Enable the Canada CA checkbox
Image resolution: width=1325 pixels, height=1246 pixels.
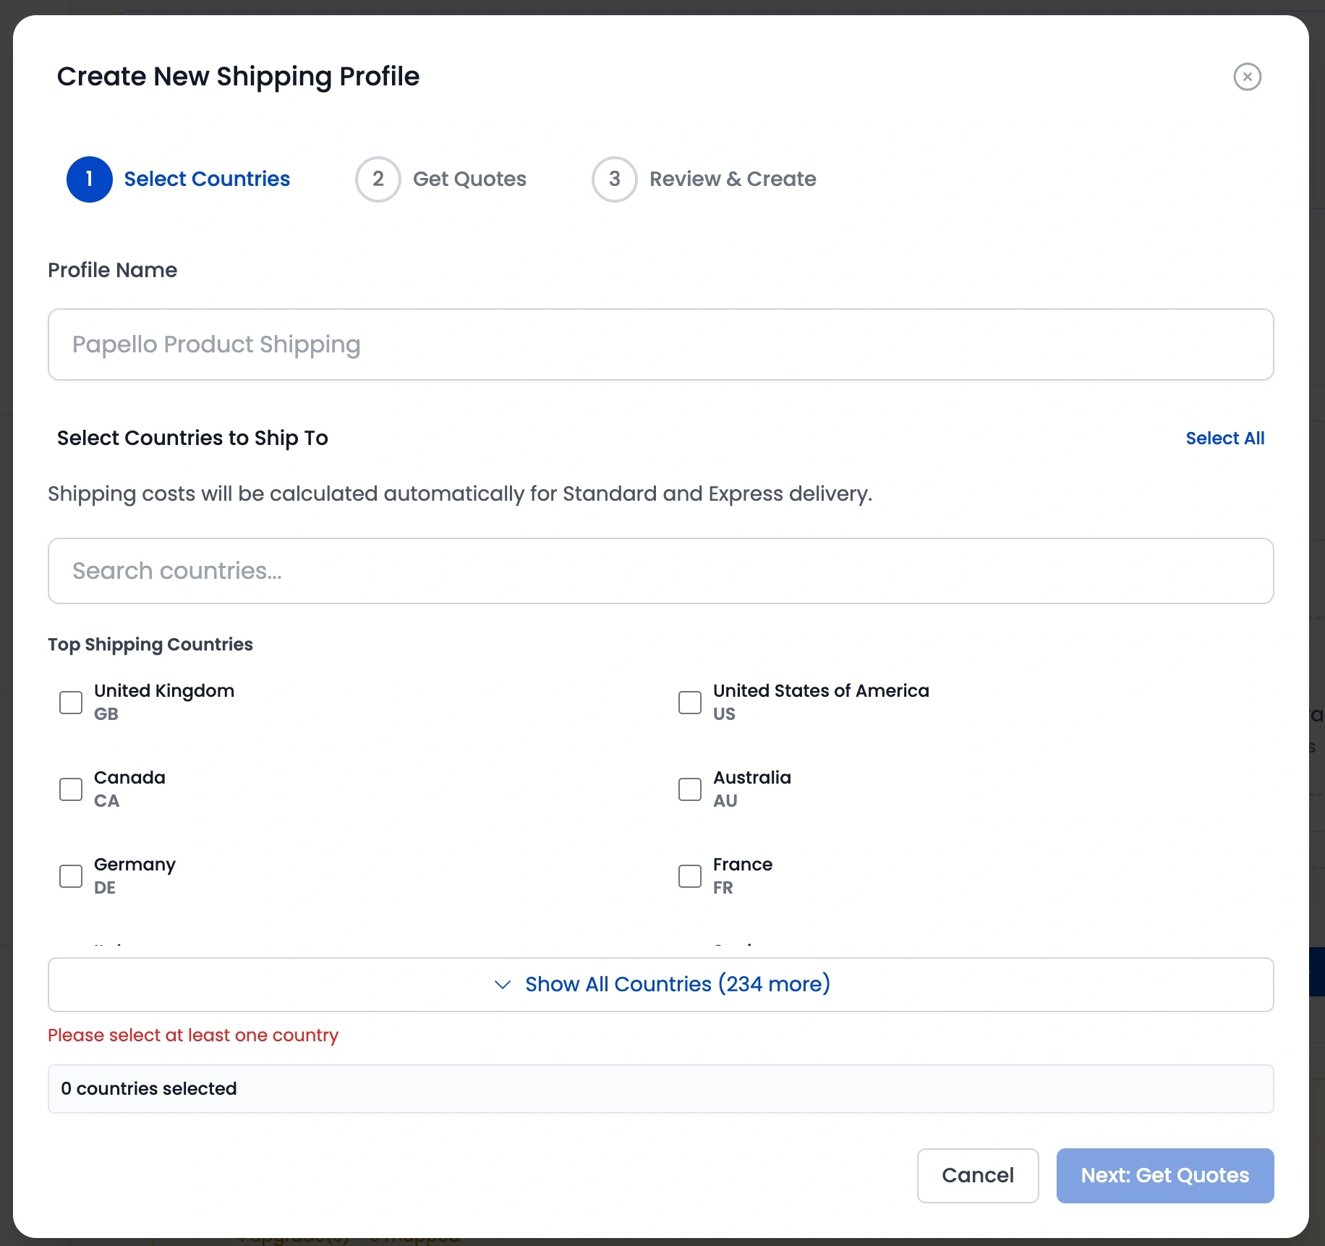pos(70,789)
